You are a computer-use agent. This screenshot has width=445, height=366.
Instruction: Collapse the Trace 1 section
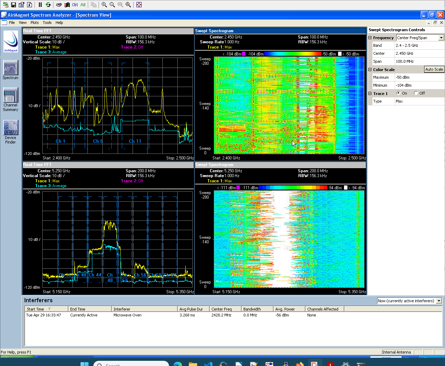(370, 94)
